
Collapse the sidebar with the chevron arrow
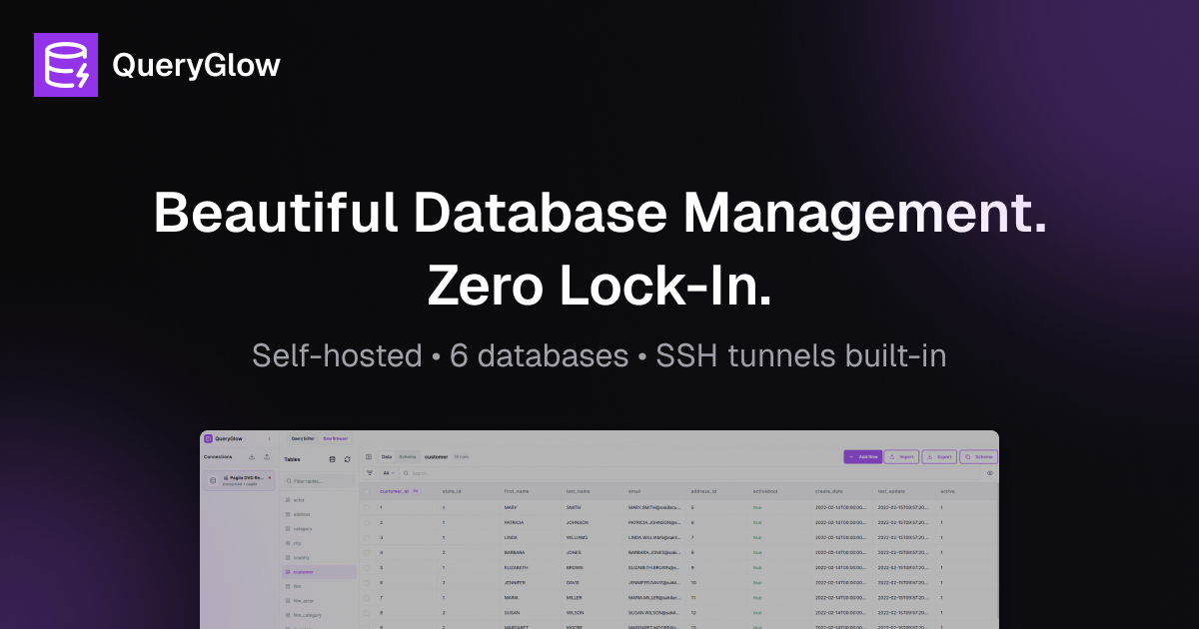[269, 438]
